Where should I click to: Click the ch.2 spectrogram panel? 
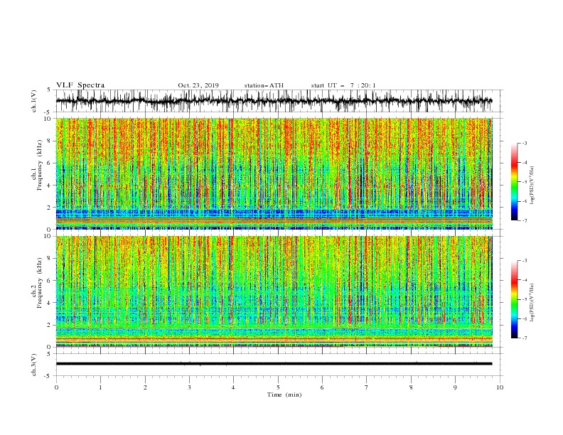pos(274,291)
